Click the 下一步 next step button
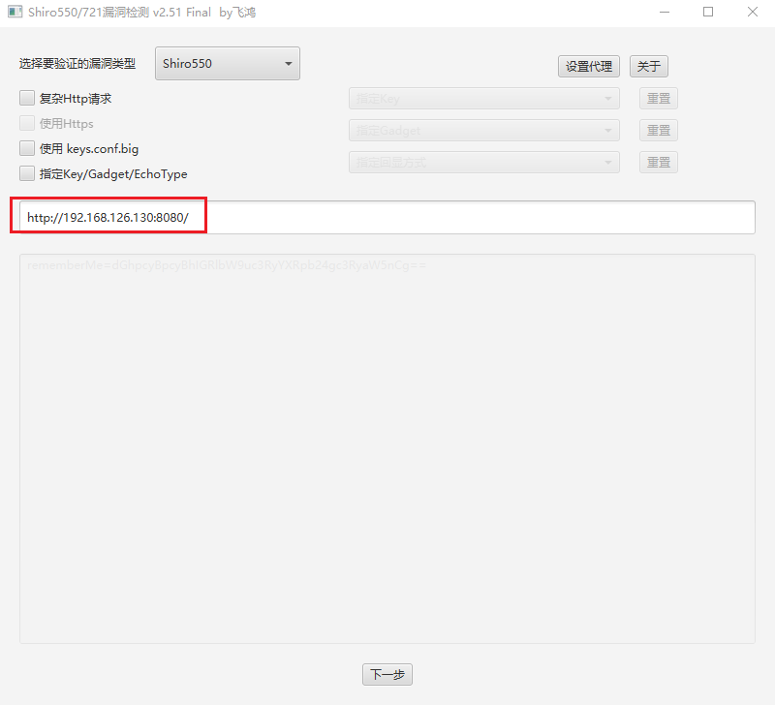The image size is (775, 705). (x=387, y=674)
